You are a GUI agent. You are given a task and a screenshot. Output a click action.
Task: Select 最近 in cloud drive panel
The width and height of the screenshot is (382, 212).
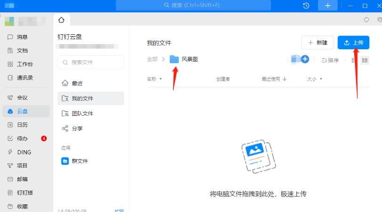[77, 83]
